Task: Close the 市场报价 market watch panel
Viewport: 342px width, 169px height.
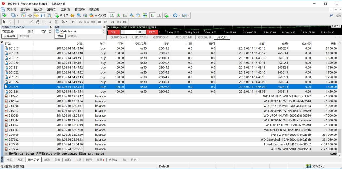Action: coord(51,27)
